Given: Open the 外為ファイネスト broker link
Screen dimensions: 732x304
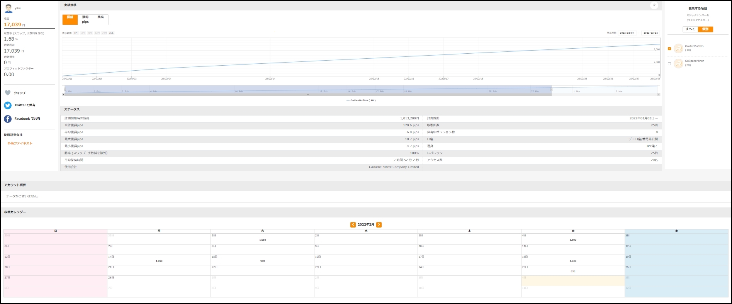Looking at the screenshot, I should [x=20, y=143].
